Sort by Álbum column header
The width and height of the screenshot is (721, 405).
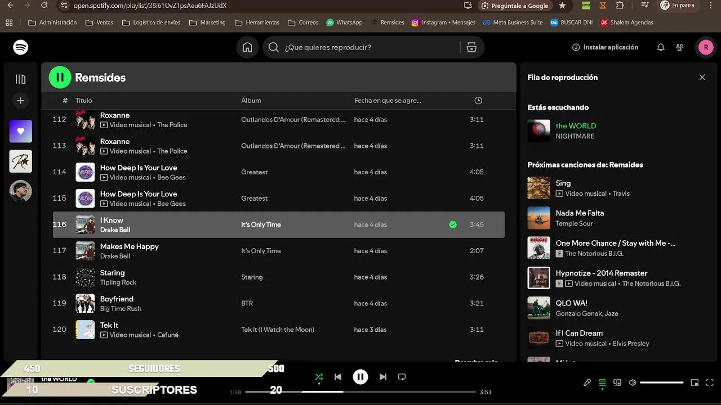point(251,101)
